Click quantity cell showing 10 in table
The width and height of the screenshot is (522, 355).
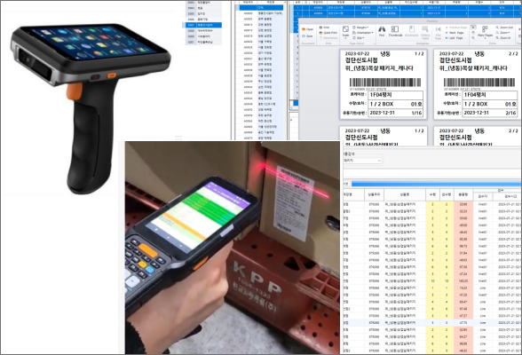click(432, 280)
